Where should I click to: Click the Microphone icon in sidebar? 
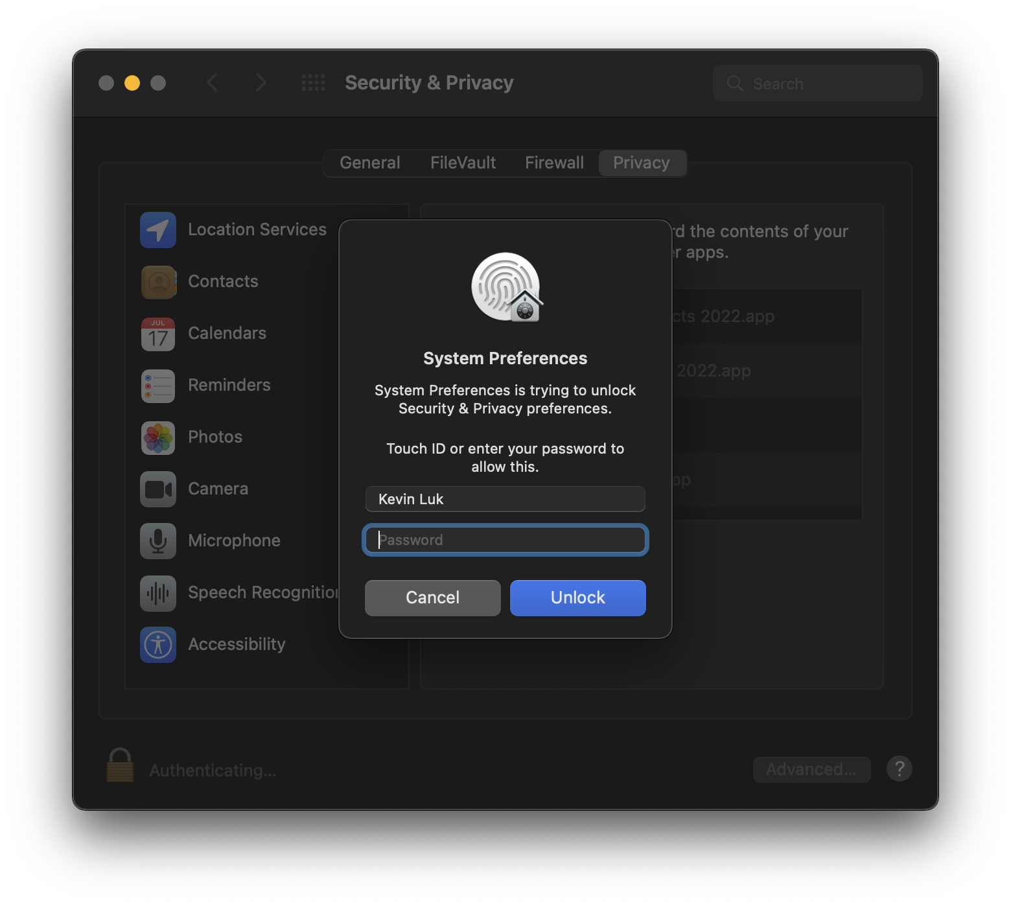(158, 541)
